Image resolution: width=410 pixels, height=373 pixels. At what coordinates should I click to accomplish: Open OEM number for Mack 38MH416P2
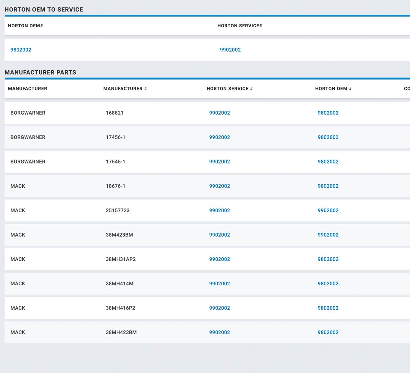coord(328,308)
